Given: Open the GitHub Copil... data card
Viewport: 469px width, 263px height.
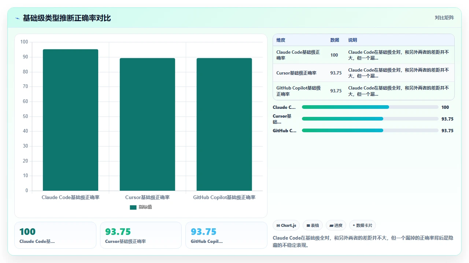Looking at the screenshot, I should pos(226,235).
